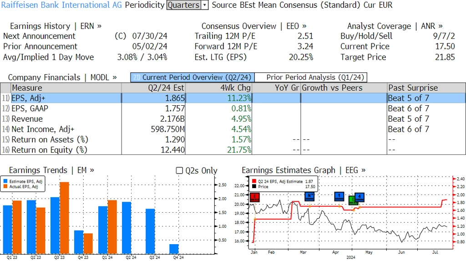466x261 pixels.
Task: Click Trailing 12M P/E value 2.51
Action: [x=305, y=36]
